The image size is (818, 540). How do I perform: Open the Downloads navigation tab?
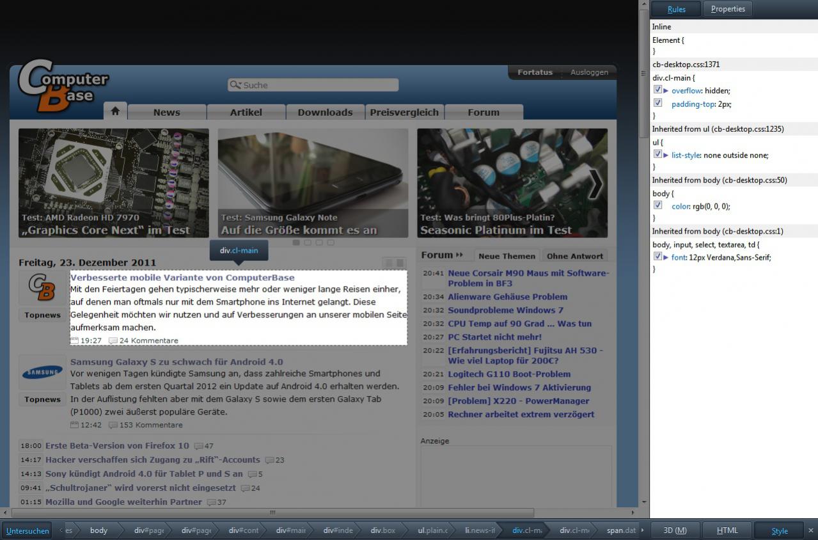pyautogui.click(x=325, y=112)
